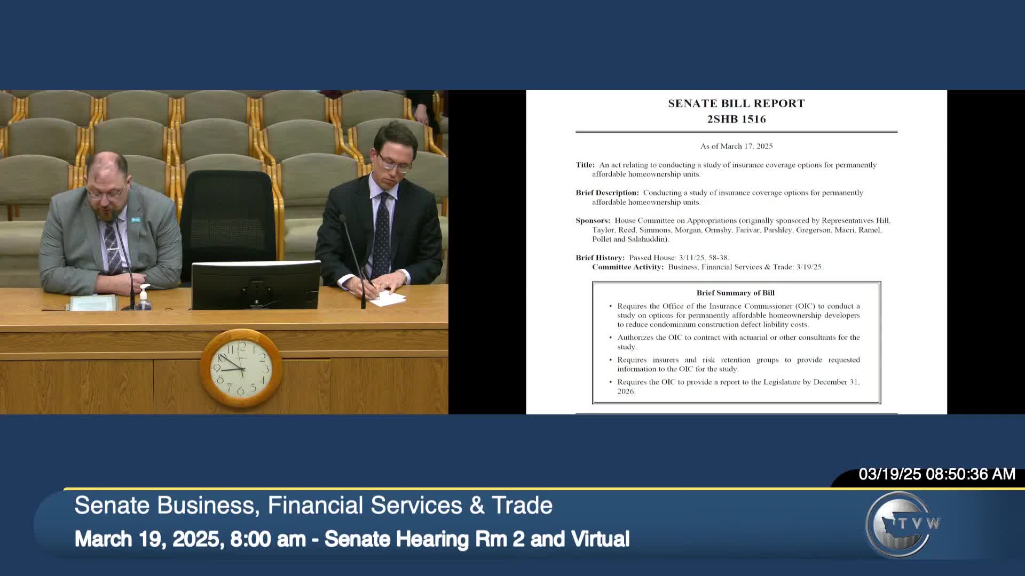Click the '2SHB 1516' bill number
Viewport: 1025px width, 576px height.
(x=736, y=119)
